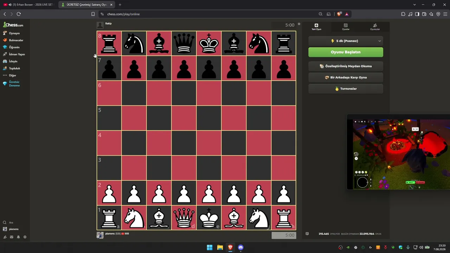Switch to the Oyunlar tab

346,27
